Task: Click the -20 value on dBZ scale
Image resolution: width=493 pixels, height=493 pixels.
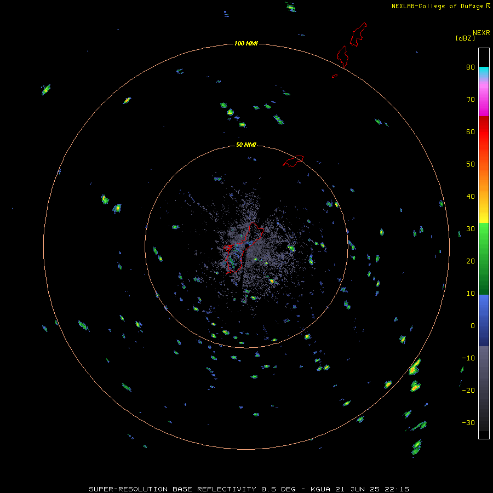Action: [468, 390]
